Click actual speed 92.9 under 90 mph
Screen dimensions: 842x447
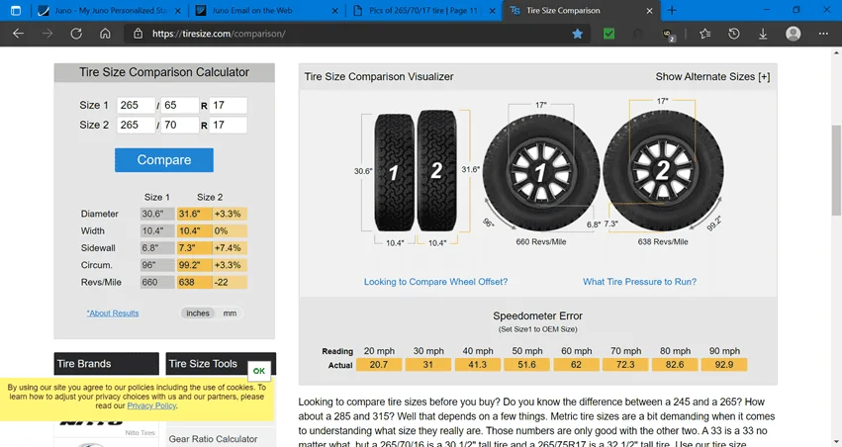coord(724,365)
